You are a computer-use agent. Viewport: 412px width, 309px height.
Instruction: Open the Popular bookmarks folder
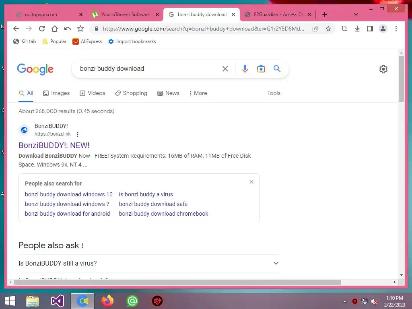pos(54,41)
